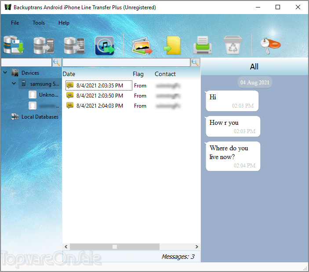Click the samsung phone icon in tree

click(x=24, y=83)
